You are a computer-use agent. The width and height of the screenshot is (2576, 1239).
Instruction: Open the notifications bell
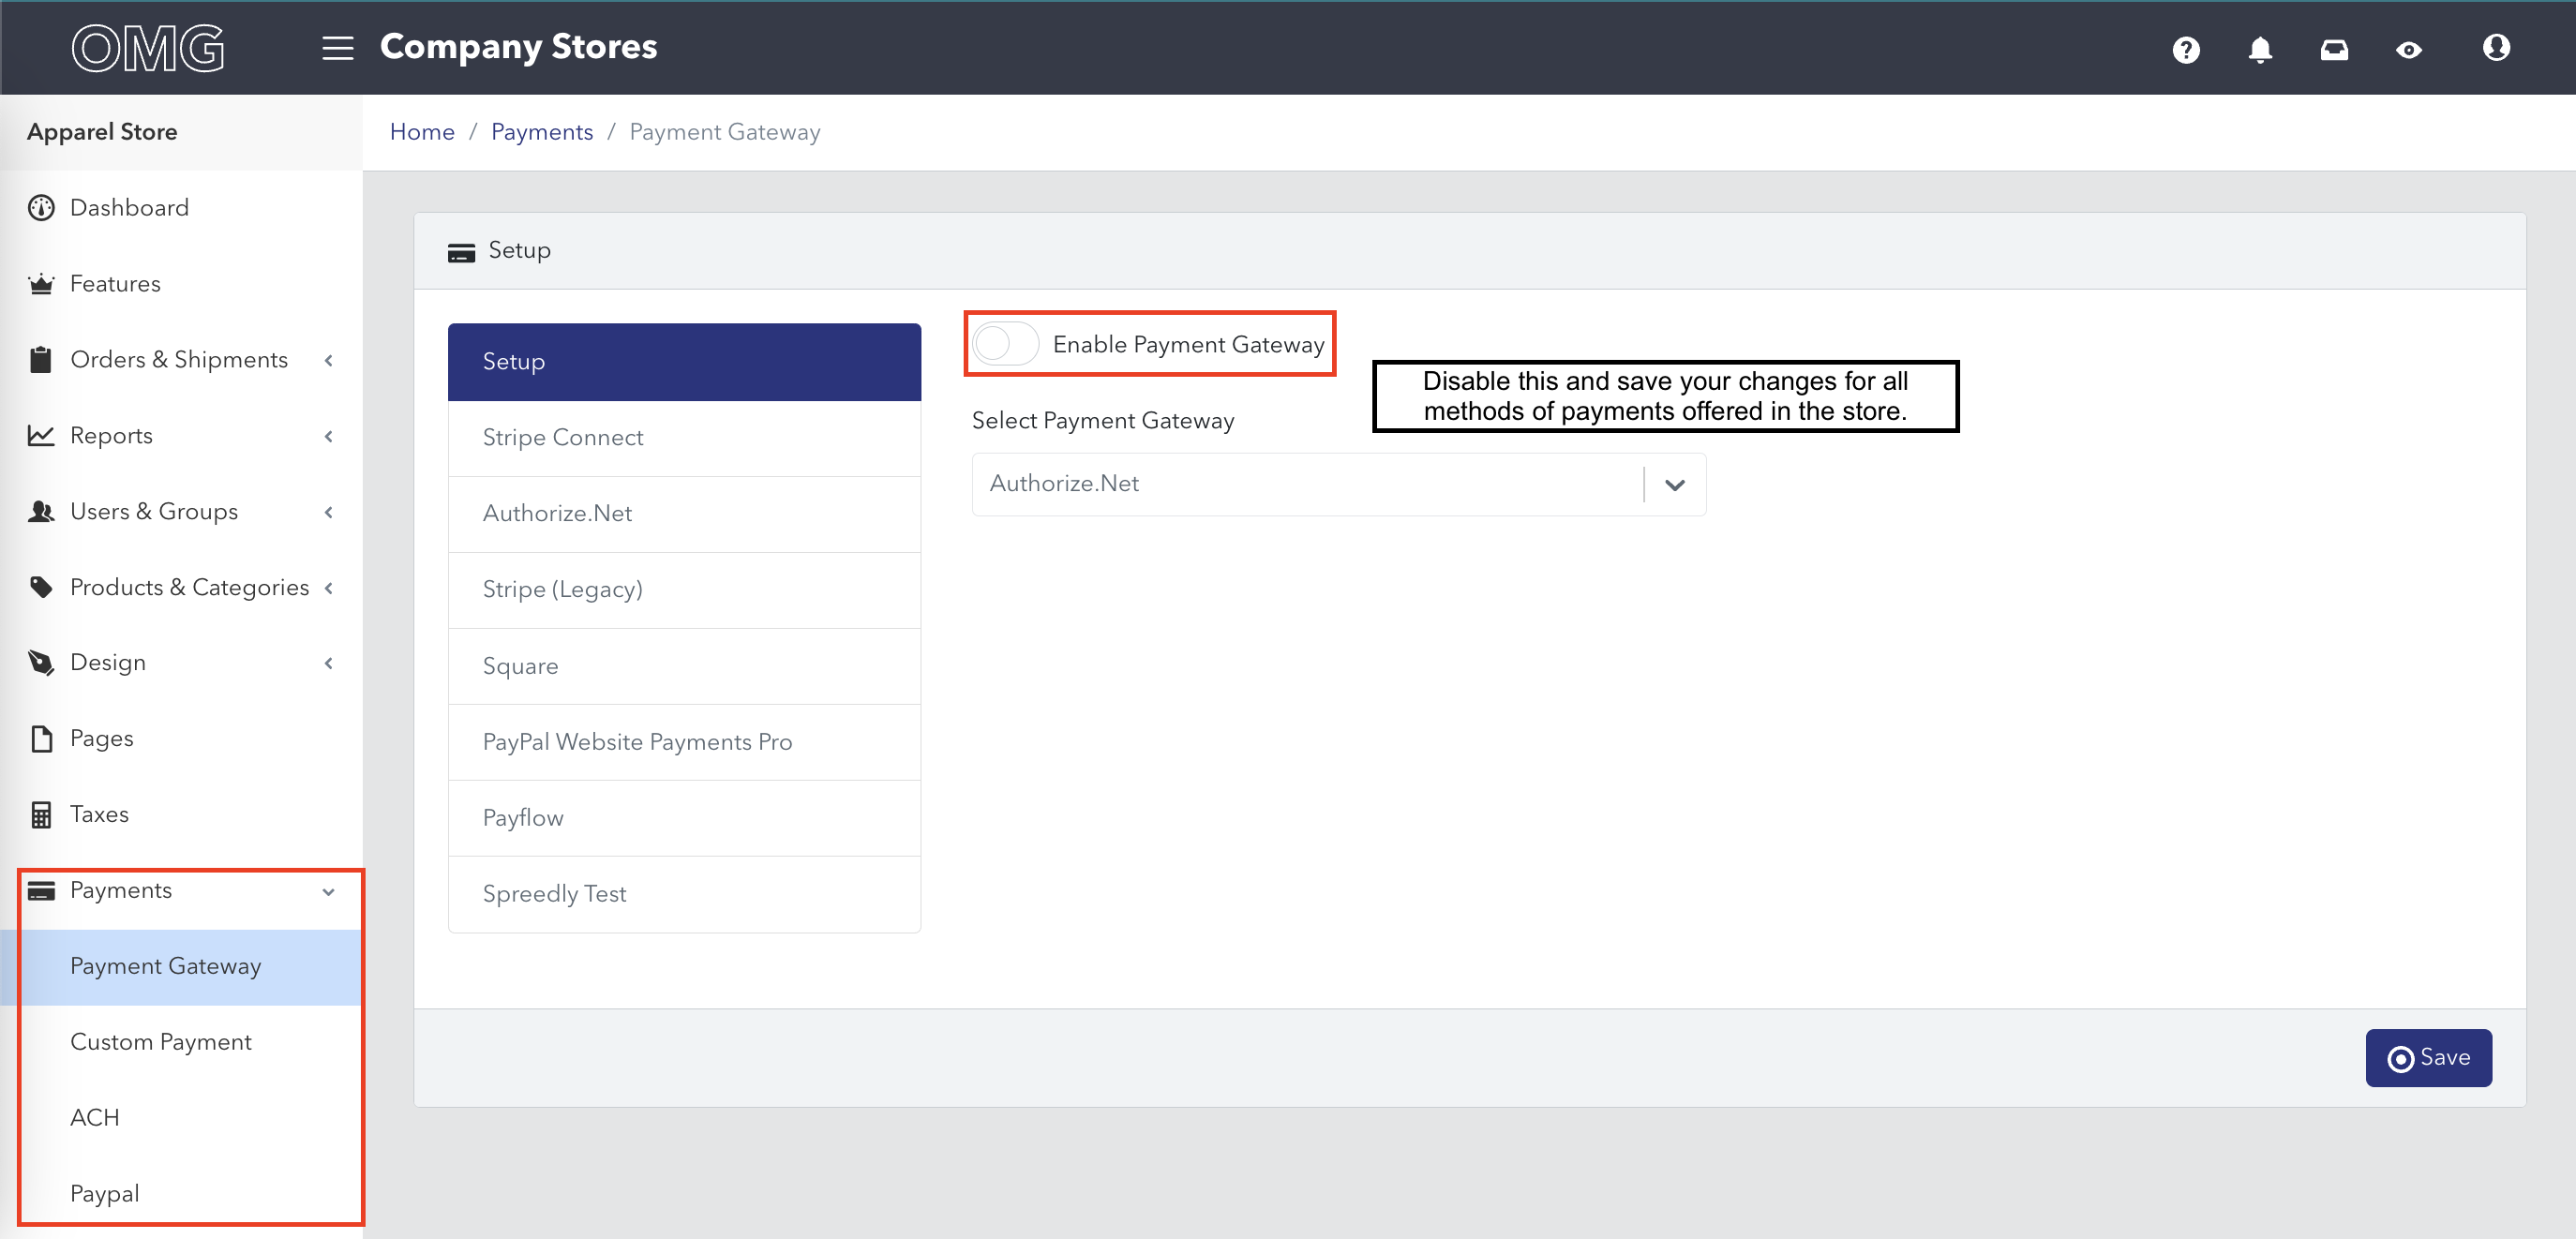pos(2260,49)
